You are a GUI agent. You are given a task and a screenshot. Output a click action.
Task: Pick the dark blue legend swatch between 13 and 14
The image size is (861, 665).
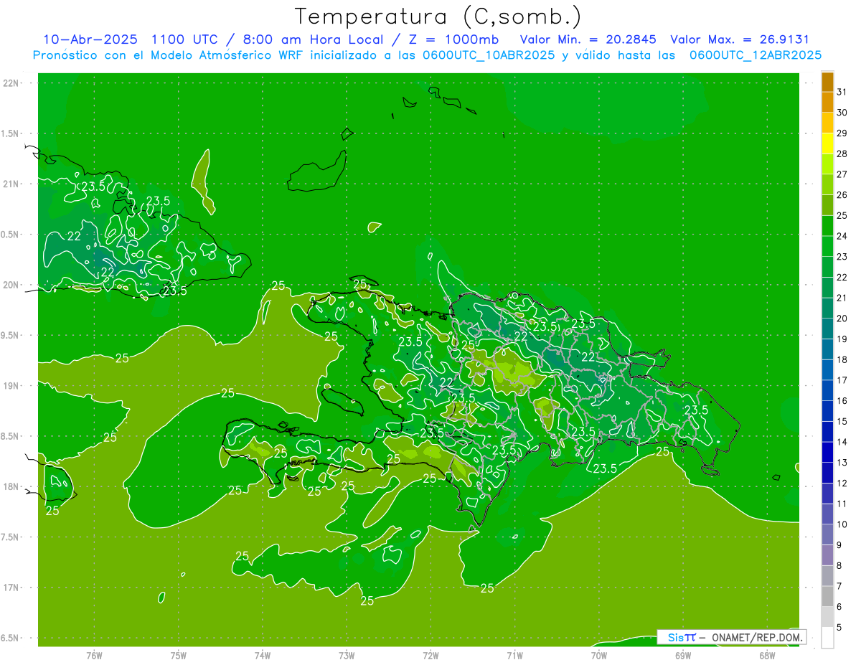point(827,453)
